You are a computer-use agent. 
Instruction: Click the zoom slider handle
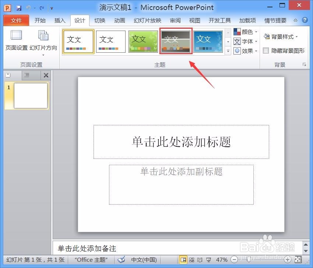249,260
